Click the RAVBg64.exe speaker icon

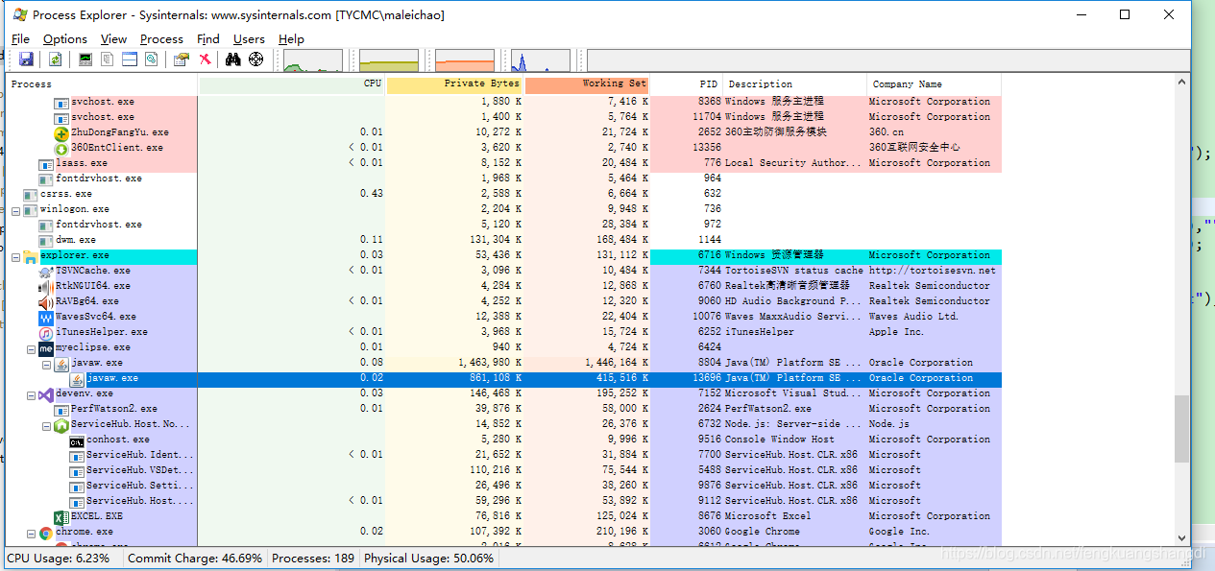(46, 301)
